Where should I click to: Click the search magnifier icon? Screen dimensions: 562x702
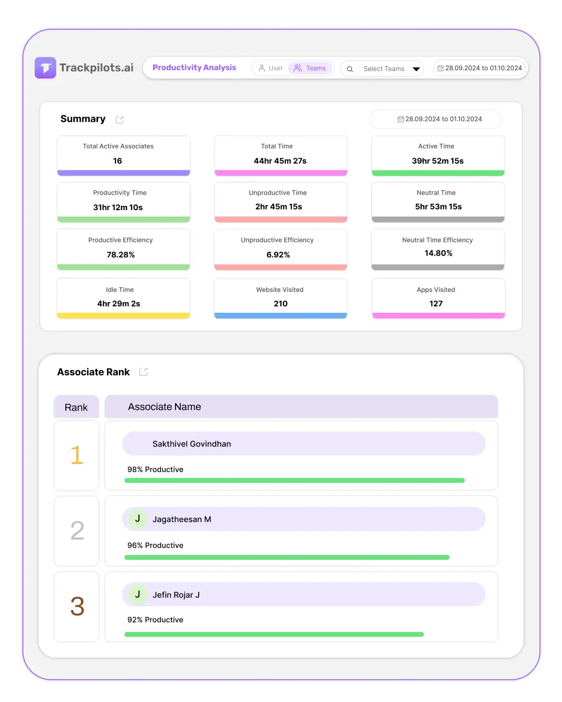point(350,69)
